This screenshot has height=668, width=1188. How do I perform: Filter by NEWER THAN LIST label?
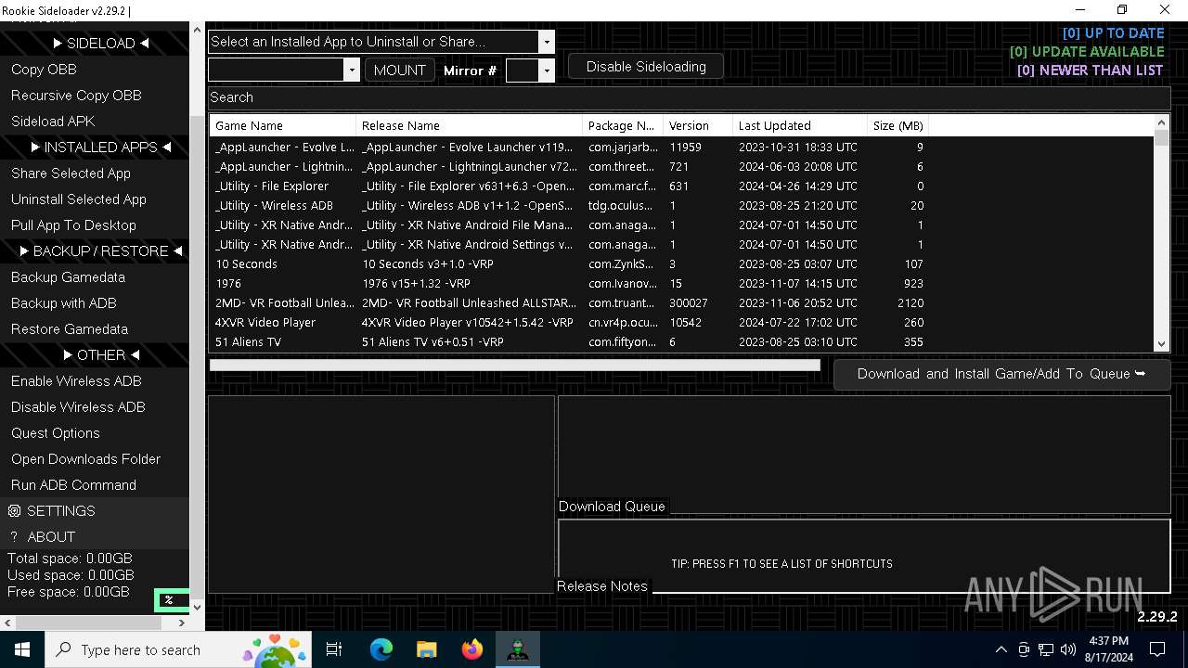pyautogui.click(x=1091, y=70)
